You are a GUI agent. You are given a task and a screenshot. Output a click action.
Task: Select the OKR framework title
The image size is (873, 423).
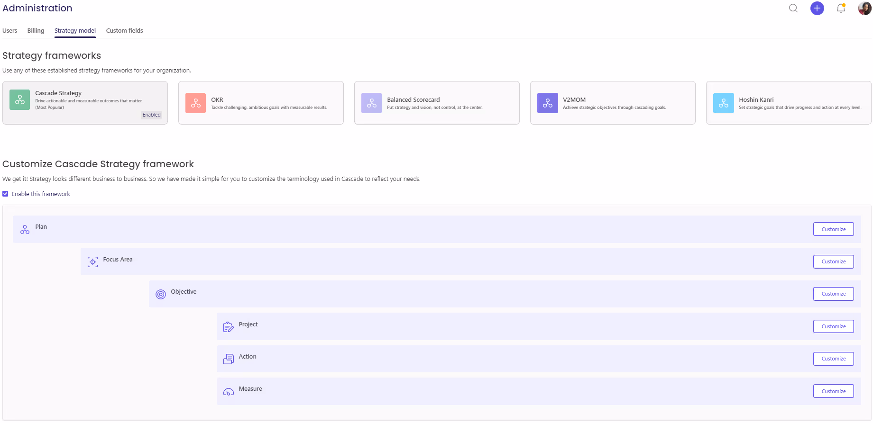(x=217, y=100)
